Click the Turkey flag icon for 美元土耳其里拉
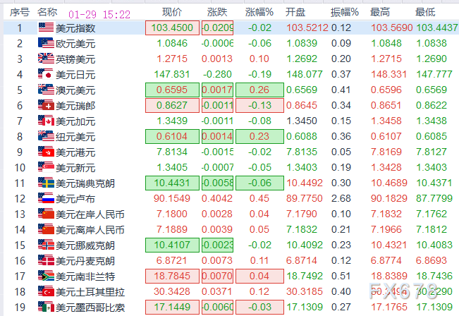 (x=47, y=291)
